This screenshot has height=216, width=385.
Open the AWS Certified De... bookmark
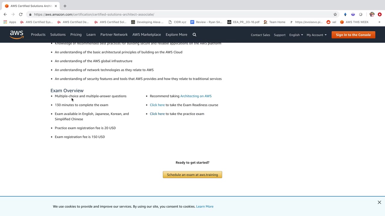coord(73,22)
